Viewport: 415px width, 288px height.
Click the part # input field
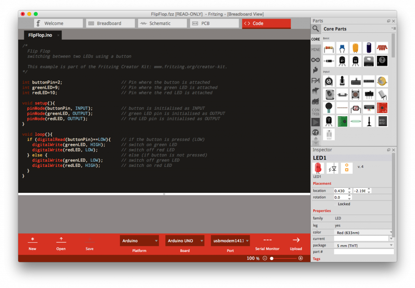click(x=364, y=252)
